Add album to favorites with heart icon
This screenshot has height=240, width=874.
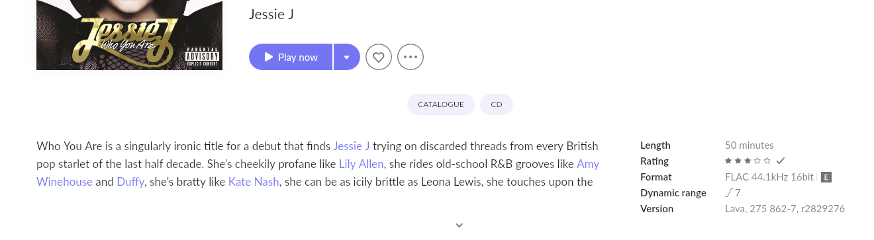[x=379, y=57]
